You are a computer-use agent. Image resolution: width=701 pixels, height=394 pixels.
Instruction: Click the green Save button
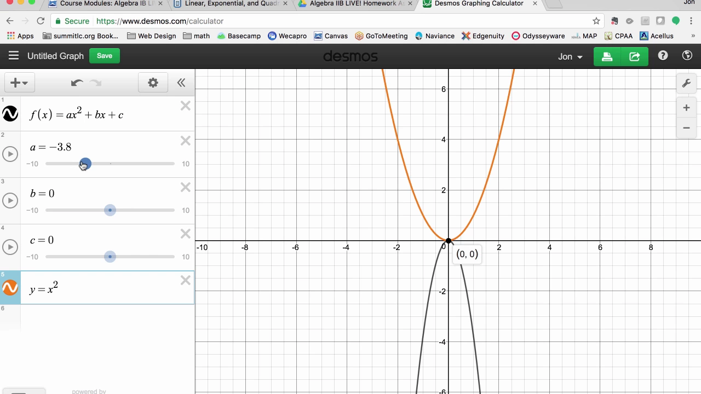(104, 56)
